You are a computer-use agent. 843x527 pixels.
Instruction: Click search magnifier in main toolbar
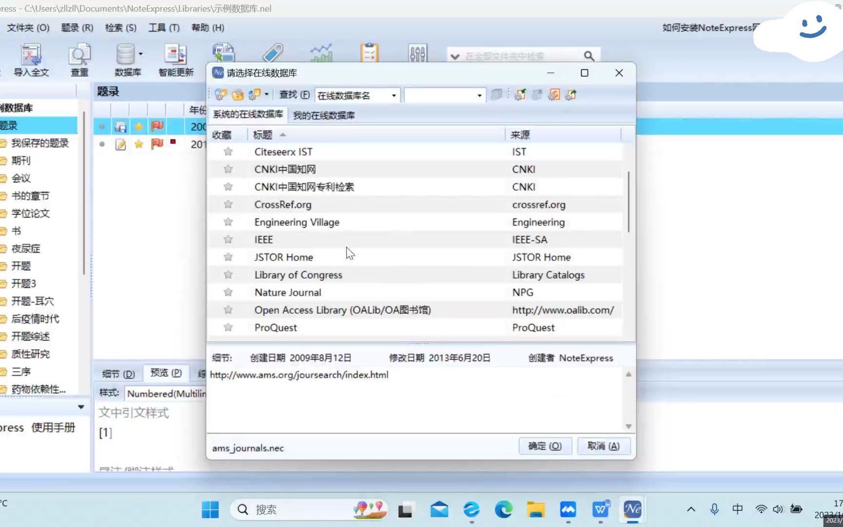click(589, 56)
